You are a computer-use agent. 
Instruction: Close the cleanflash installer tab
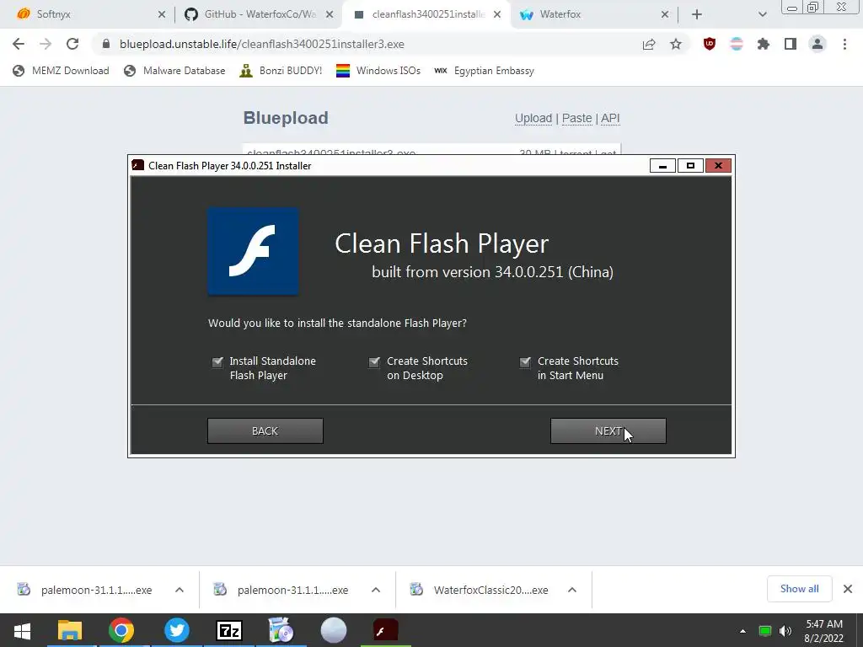click(x=497, y=15)
